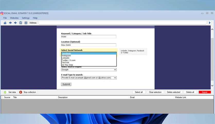The image size is (215, 124).
Task: Click the scroll down arrow of page
Action: [212, 86]
